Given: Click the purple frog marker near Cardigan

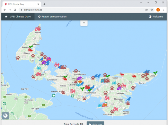Looking at the screenshot, I should 119,89.
